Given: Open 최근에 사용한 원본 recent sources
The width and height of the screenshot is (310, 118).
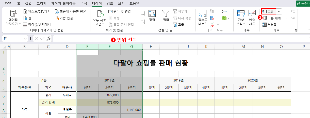Looking at the screenshot, I should tap(71, 11).
